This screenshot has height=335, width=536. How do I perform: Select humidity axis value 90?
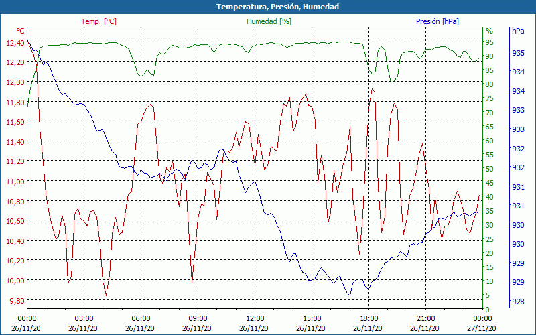490,56
